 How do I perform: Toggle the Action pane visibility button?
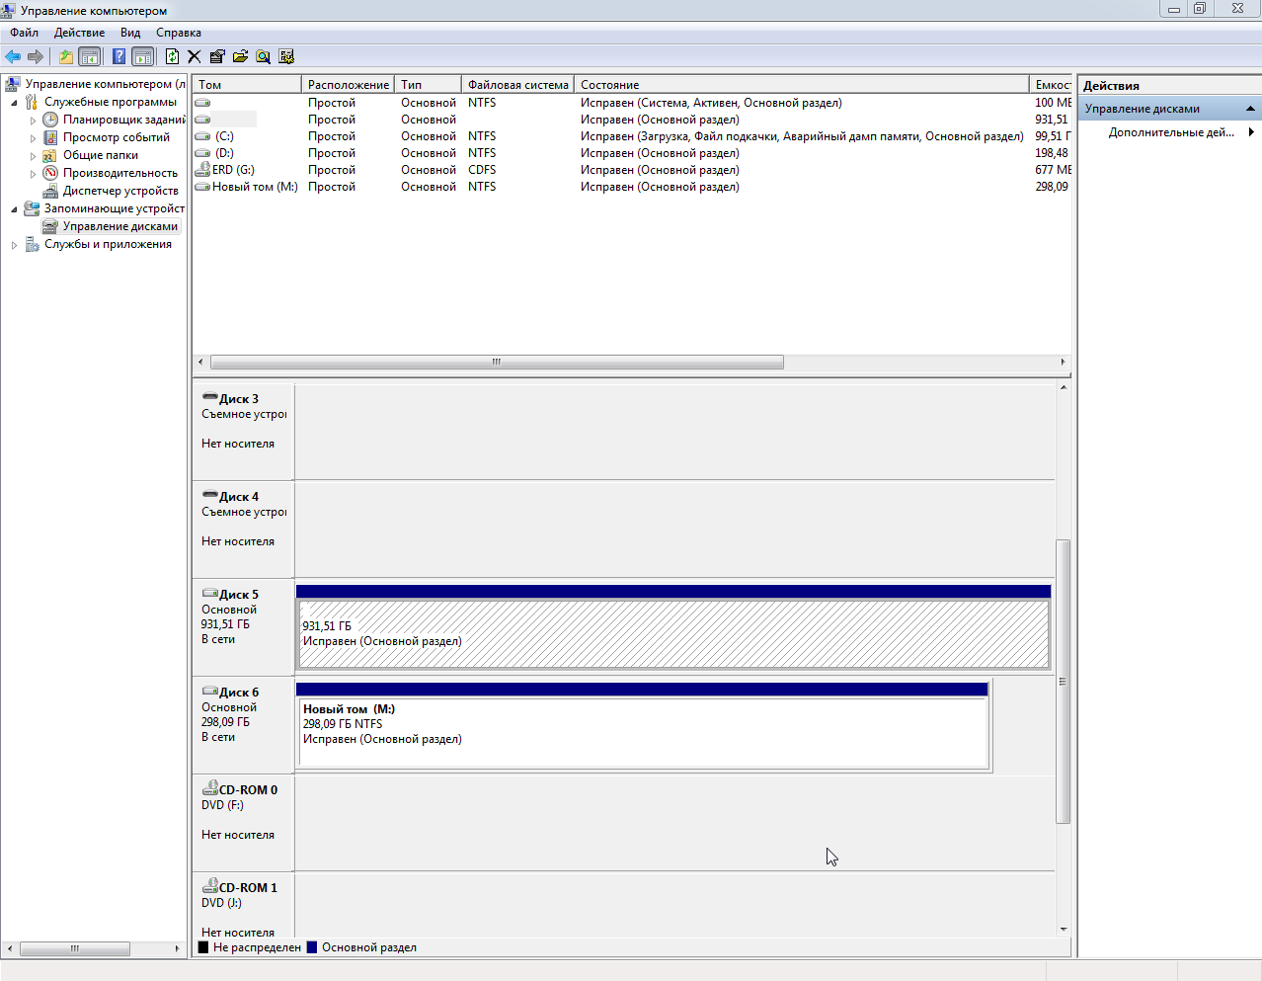(143, 57)
